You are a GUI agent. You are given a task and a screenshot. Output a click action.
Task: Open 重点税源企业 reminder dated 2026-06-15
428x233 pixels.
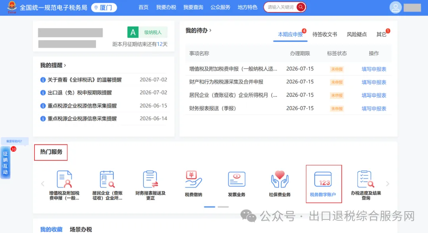(82, 106)
